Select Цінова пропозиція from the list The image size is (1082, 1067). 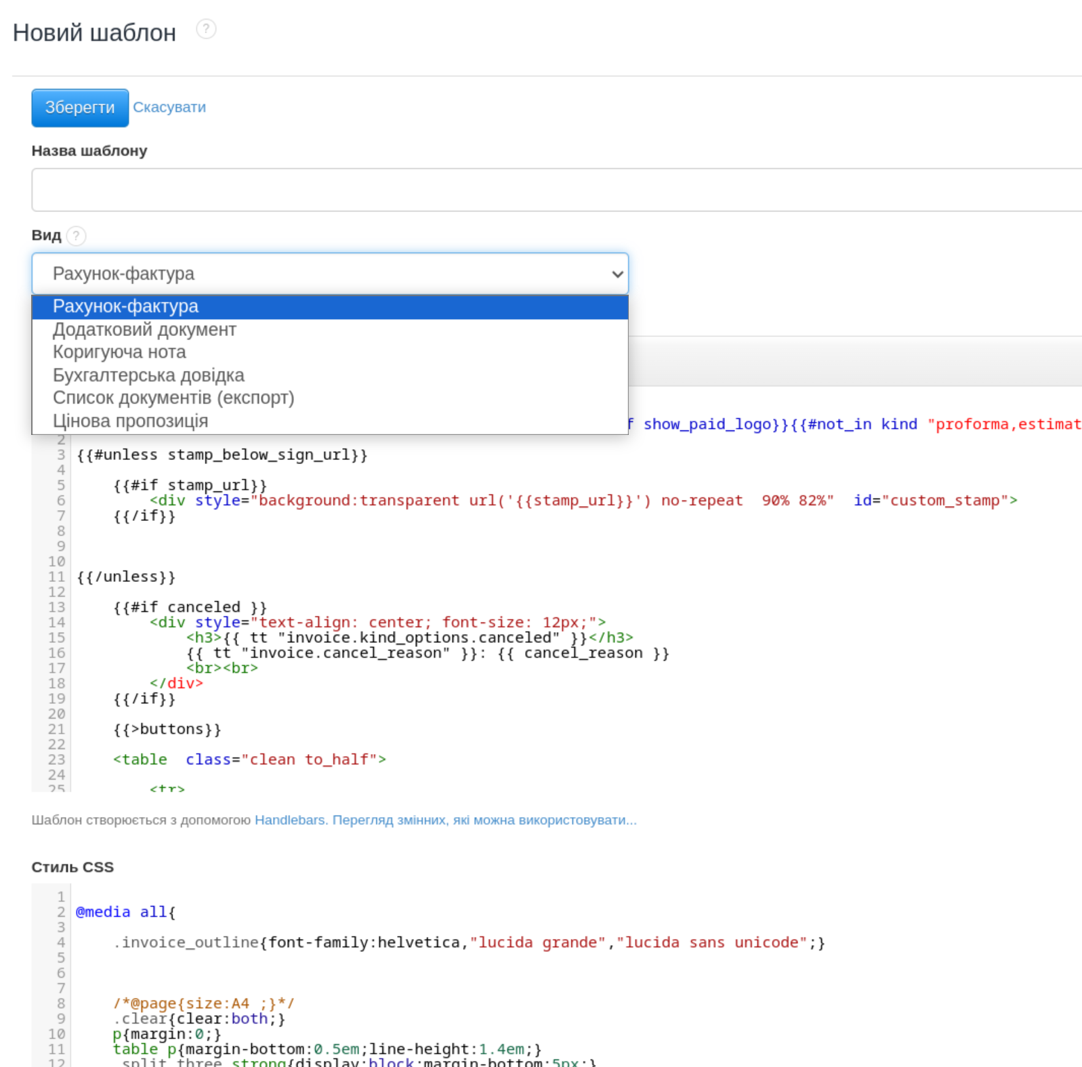130,421
